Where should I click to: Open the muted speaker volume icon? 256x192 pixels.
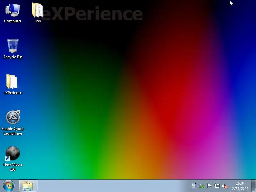(x=225, y=186)
